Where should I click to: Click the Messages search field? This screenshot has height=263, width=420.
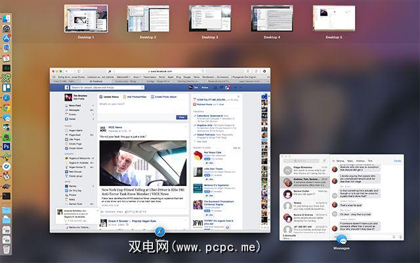(301, 160)
